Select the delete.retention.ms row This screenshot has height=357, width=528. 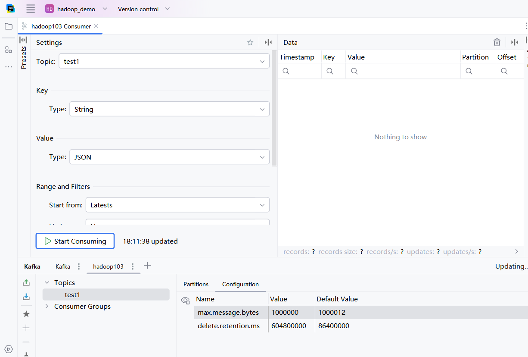pyautogui.click(x=361, y=326)
